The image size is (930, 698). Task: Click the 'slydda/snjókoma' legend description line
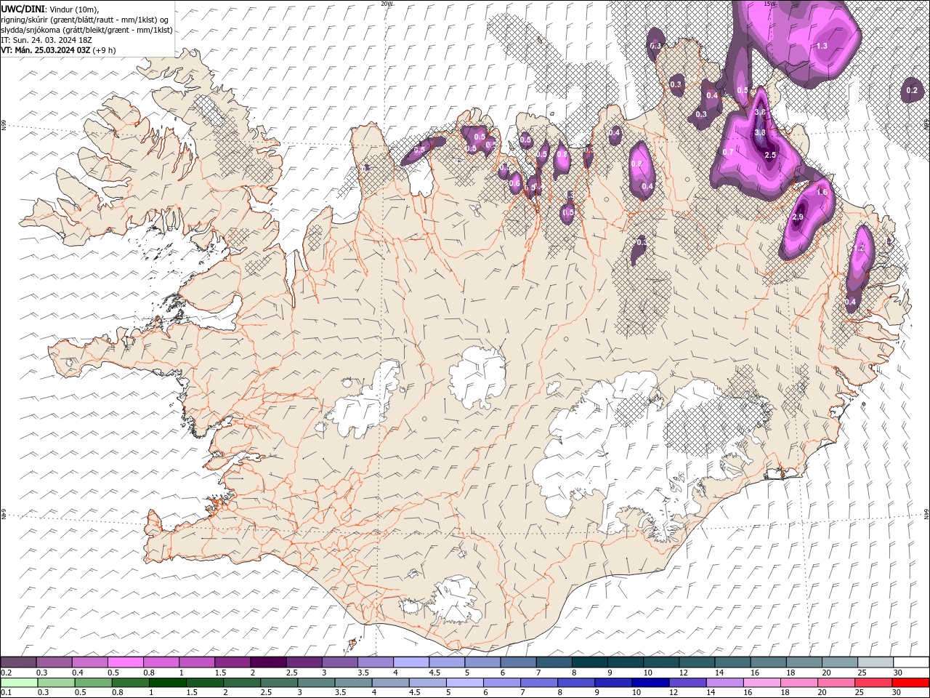coord(87,30)
